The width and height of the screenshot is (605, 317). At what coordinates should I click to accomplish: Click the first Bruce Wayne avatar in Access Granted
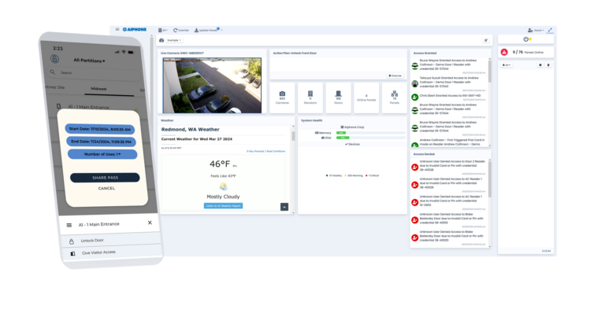pos(415,66)
